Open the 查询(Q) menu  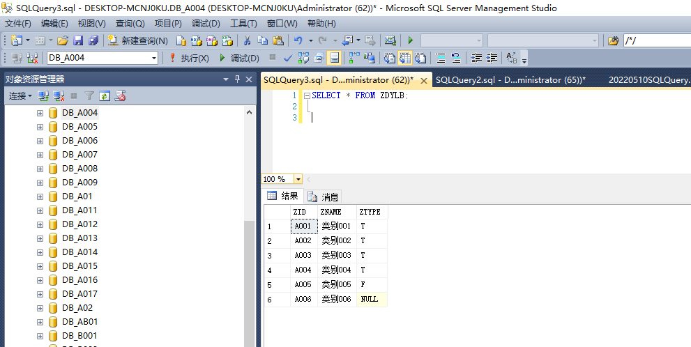(130, 23)
